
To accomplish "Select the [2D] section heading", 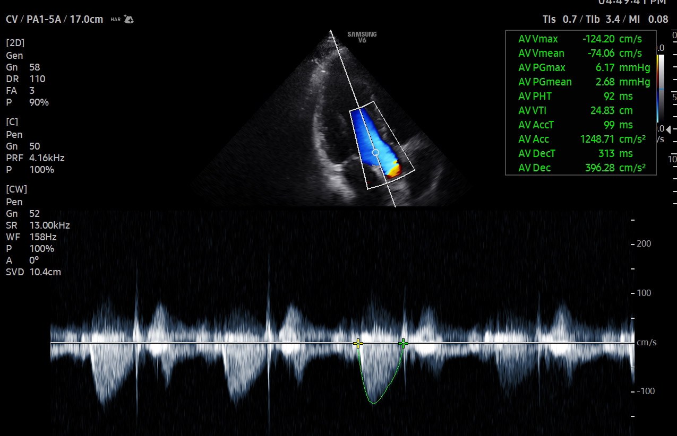I will pyautogui.click(x=15, y=43).
